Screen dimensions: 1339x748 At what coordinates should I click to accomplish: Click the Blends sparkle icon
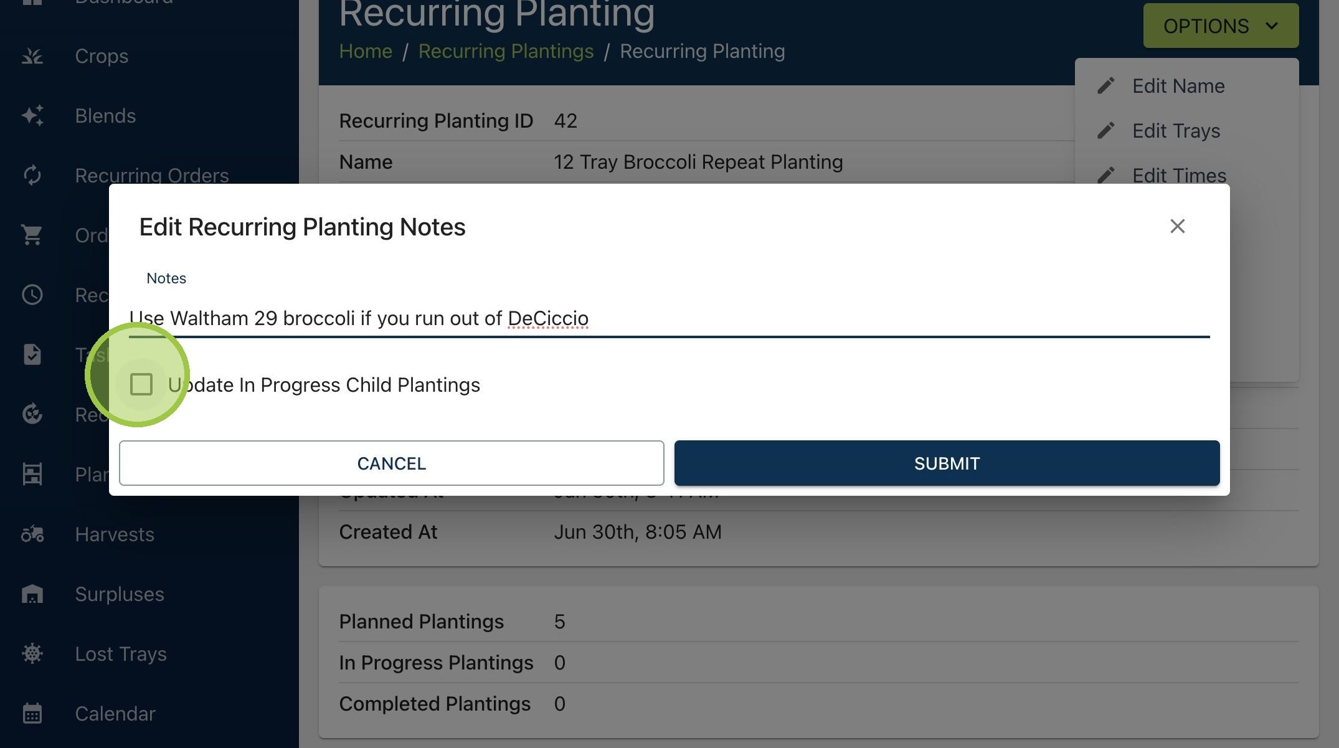(x=32, y=116)
